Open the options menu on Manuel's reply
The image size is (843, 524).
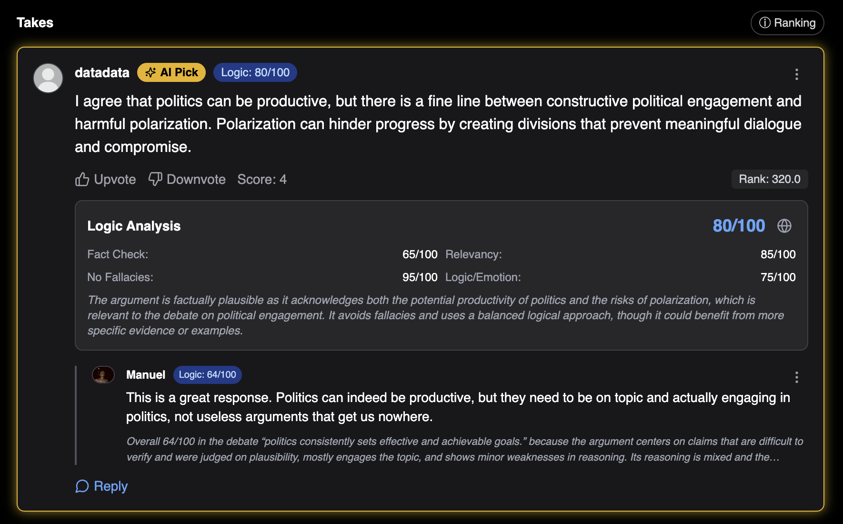(797, 378)
